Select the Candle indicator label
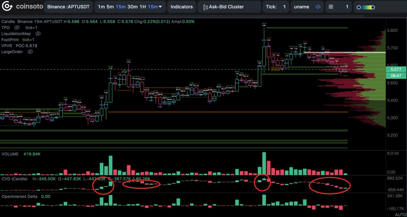This screenshot has width=407, height=217. click(x=8, y=21)
